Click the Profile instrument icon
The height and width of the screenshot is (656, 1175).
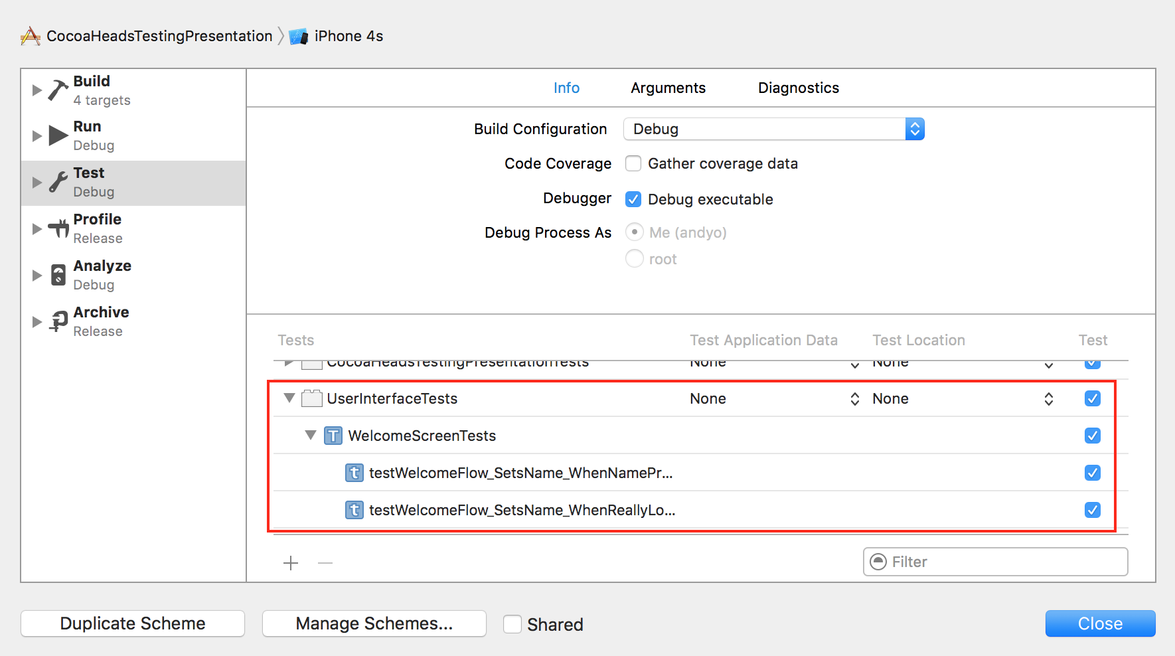pos(58,228)
